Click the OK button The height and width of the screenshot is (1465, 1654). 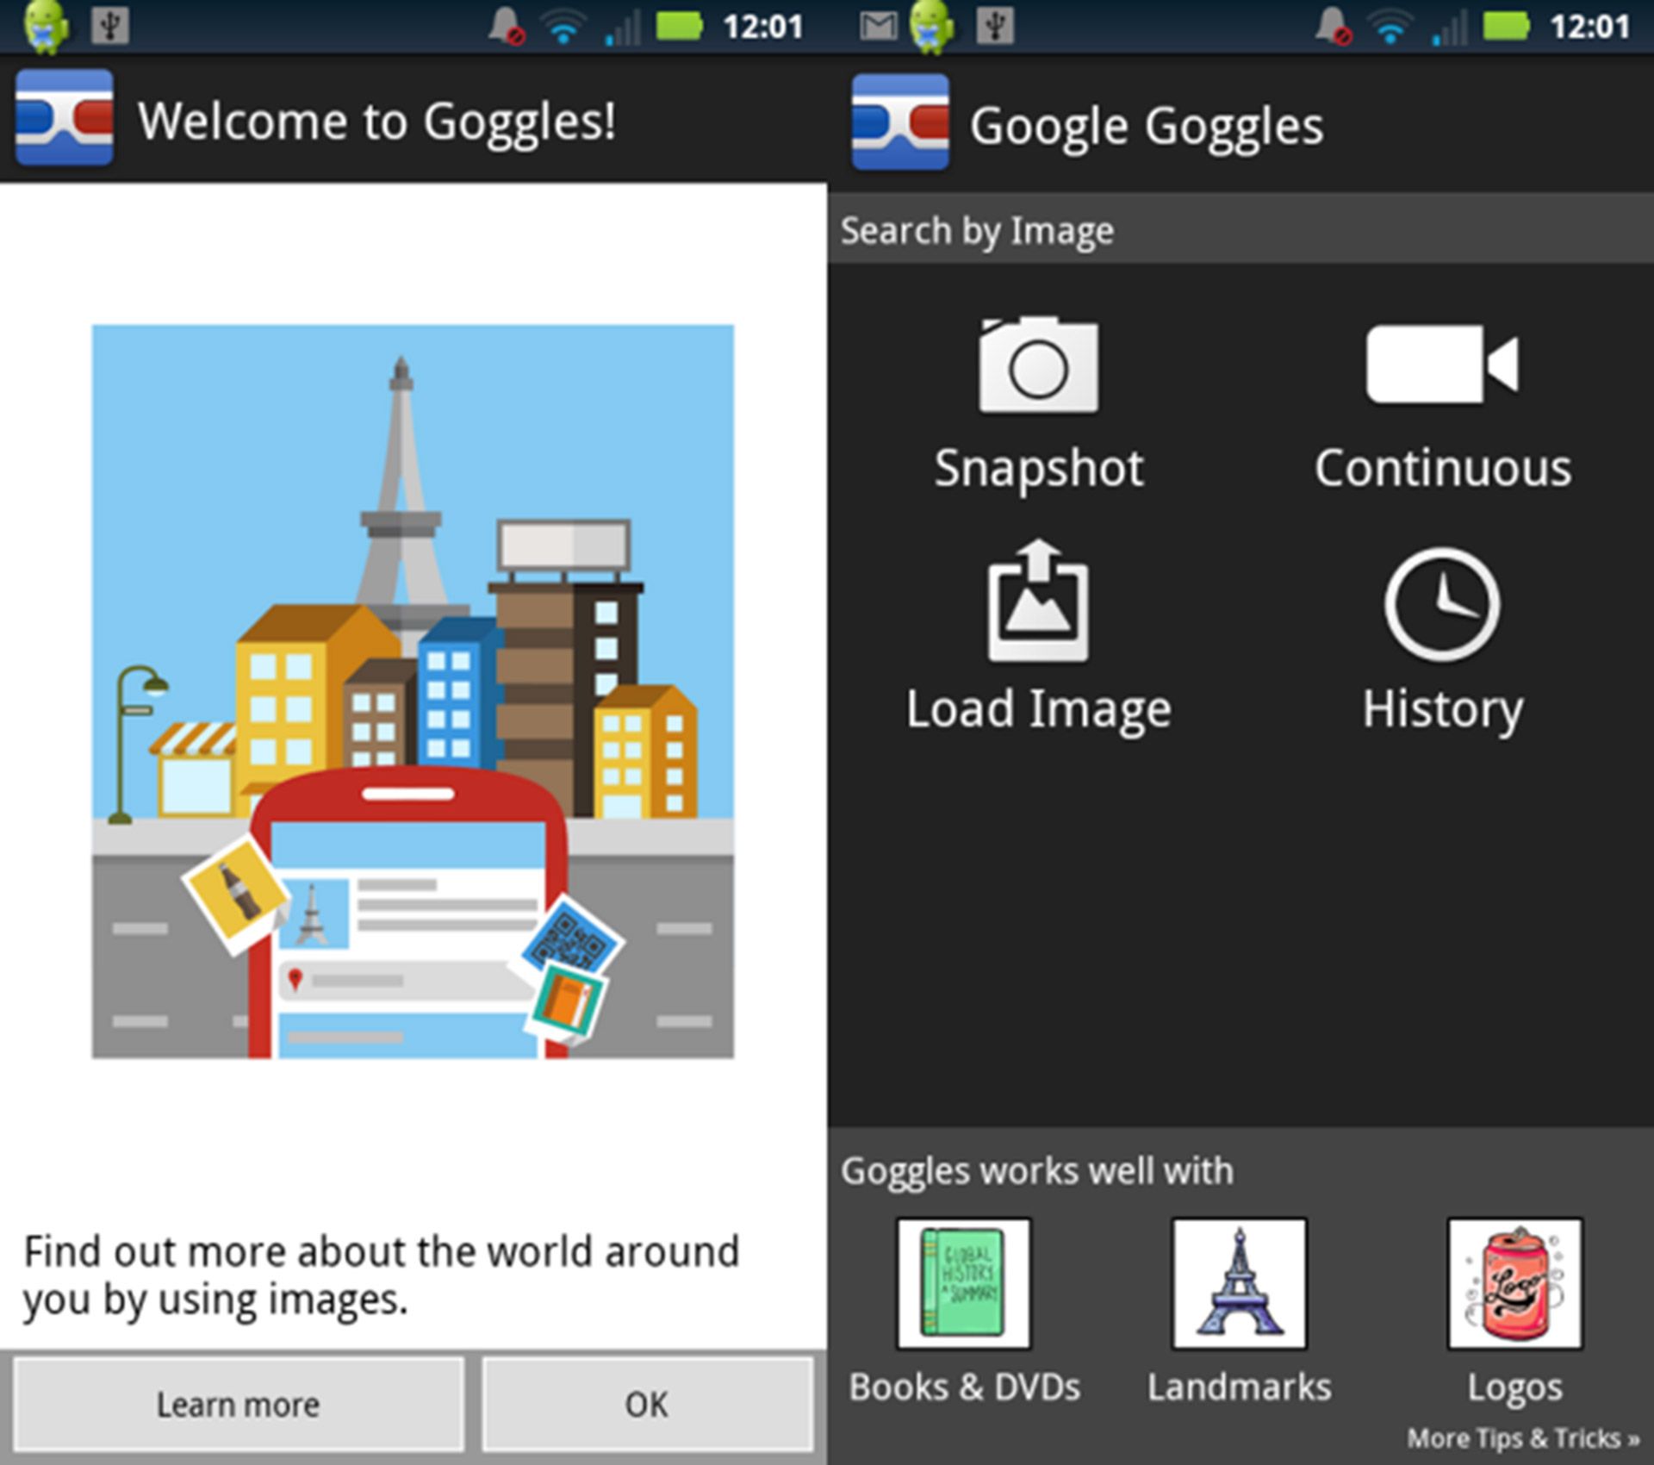pyautogui.click(x=647, y=1404)
